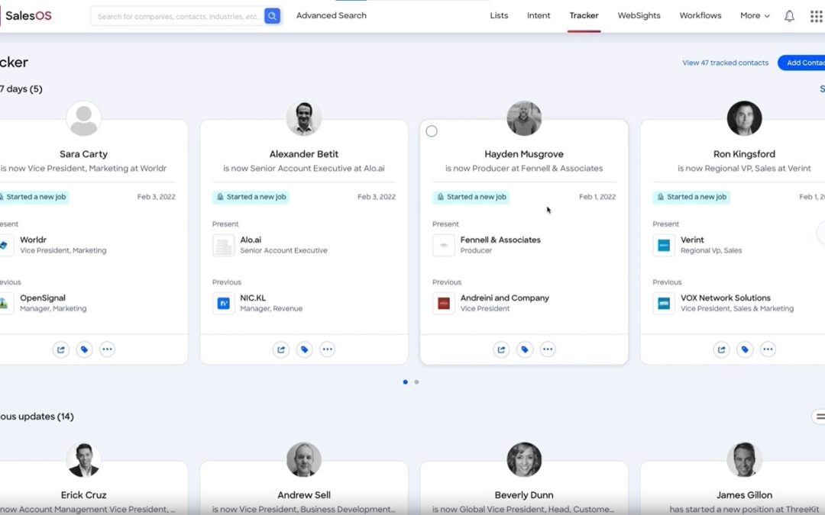
Task: Click the Fennell & Associates company logo
Action: click(444, 245)
